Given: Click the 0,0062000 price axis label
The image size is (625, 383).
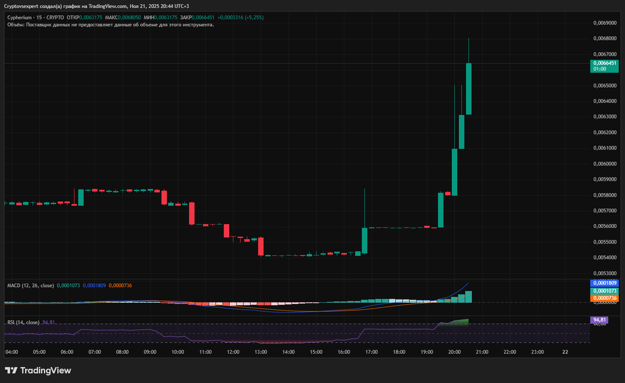Looking at the screenshot, I should pos(605,132).
